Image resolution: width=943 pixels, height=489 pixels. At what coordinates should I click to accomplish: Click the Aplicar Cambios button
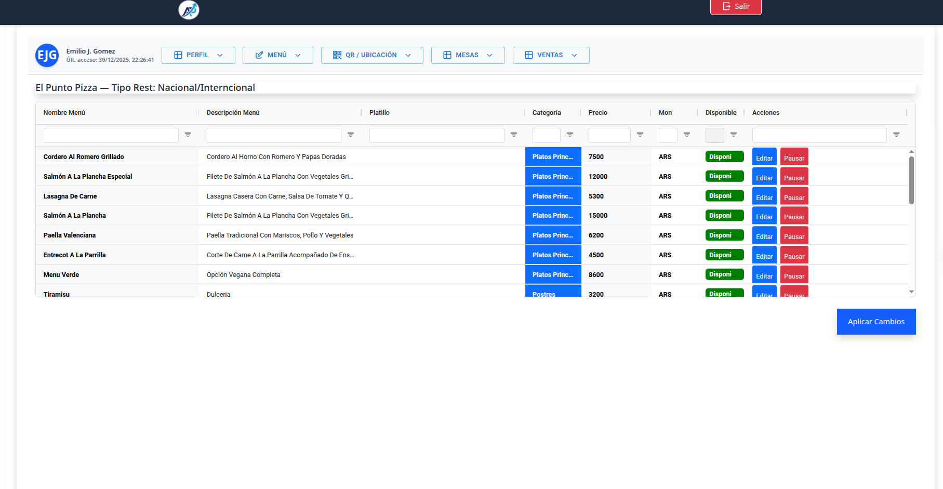click(x=876, y=322)
